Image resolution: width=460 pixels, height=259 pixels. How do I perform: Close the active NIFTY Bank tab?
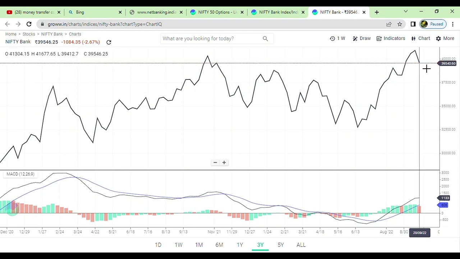(x=364, y=12)
